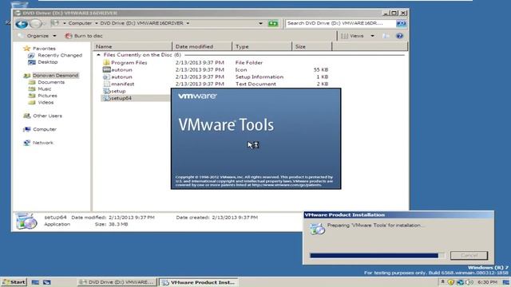
Task: Expand the Computer breadcrumb arrow
Action: (96, 23)
